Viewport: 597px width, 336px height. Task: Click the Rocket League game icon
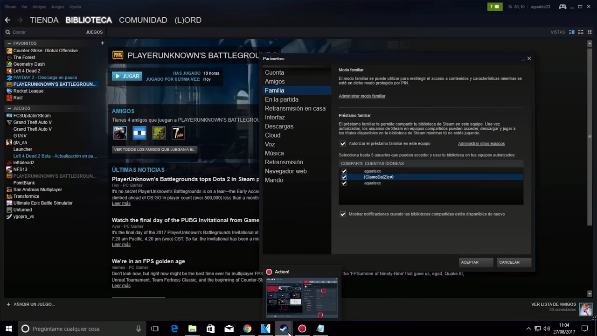9,91
